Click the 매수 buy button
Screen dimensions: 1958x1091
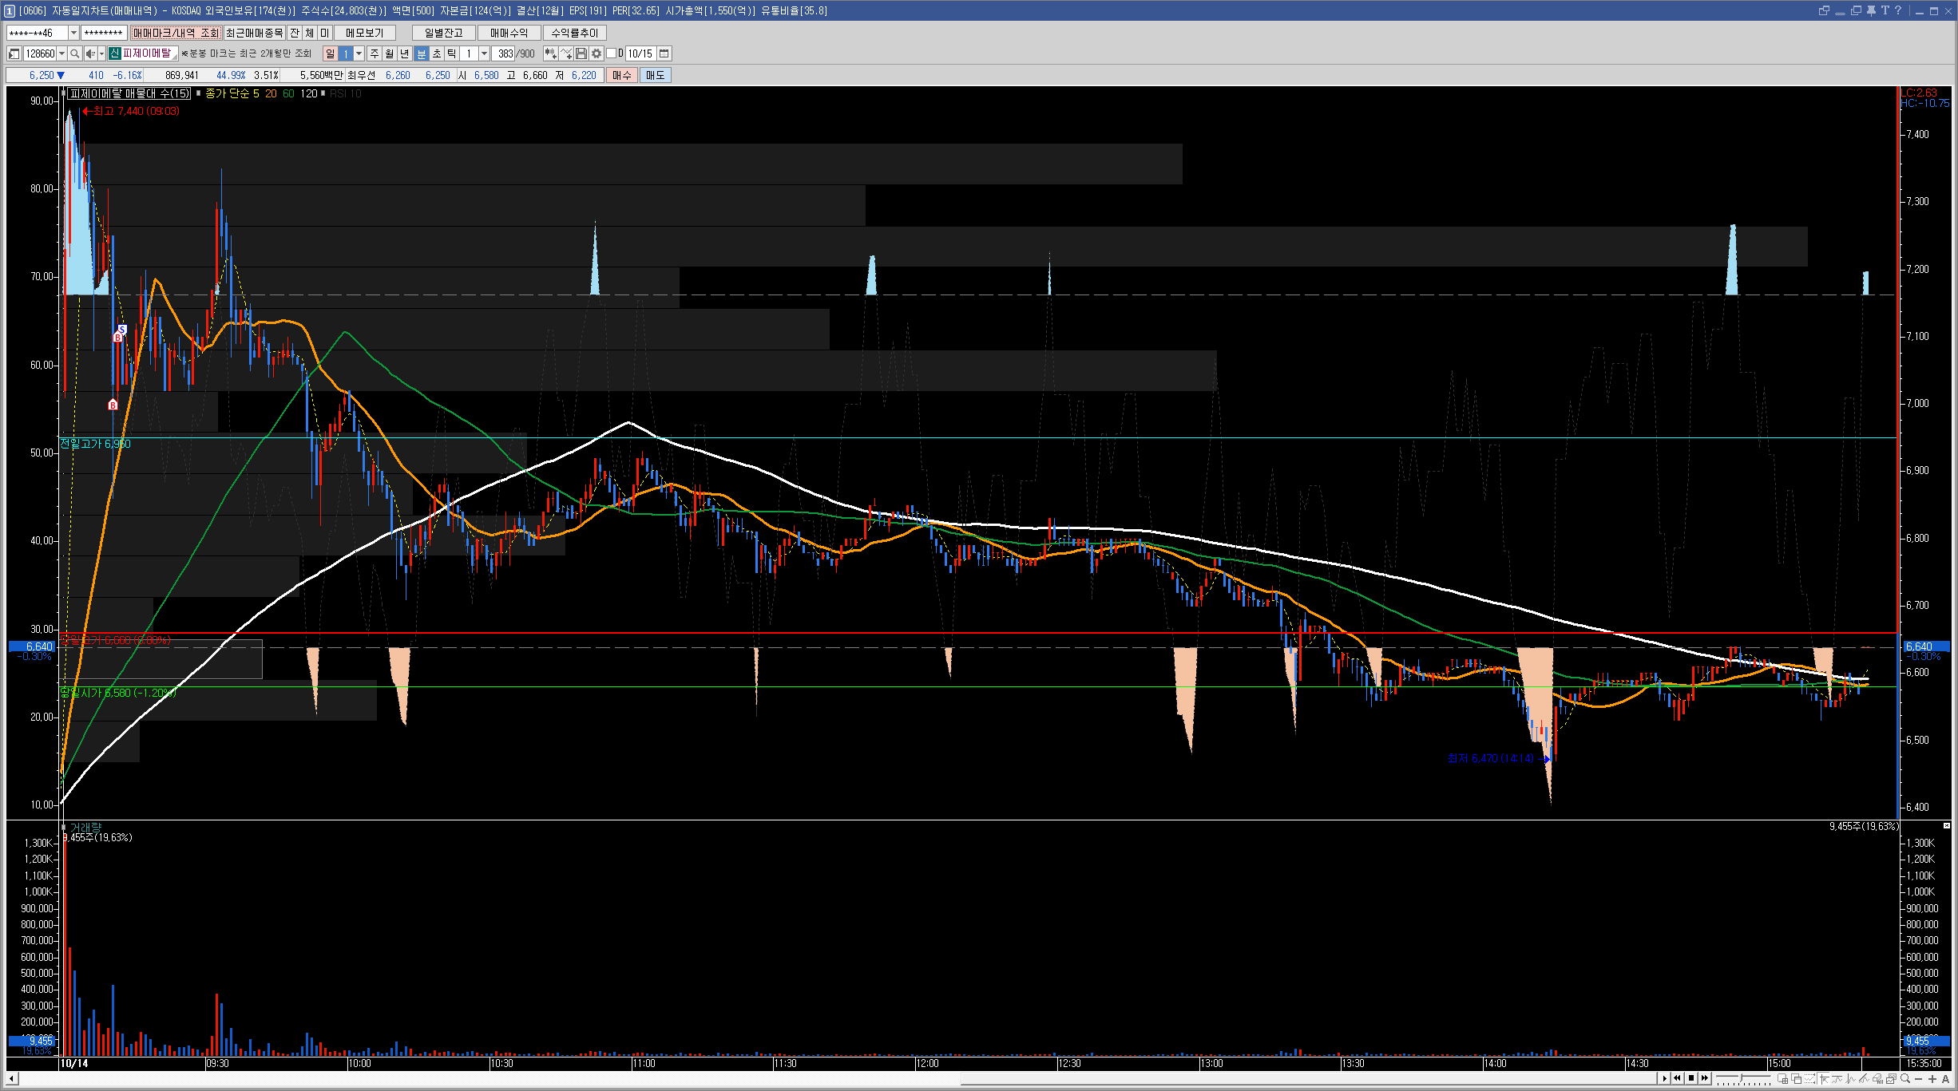pos(621,75)
